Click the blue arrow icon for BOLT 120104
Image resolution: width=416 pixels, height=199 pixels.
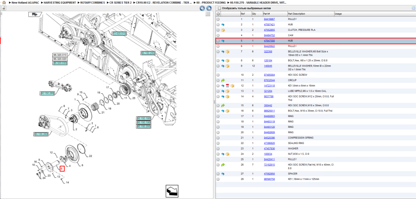(x=223, y=60)
